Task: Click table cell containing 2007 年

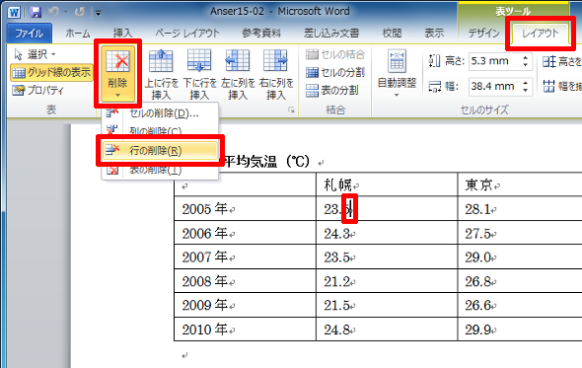Action: tap(245, 257)
